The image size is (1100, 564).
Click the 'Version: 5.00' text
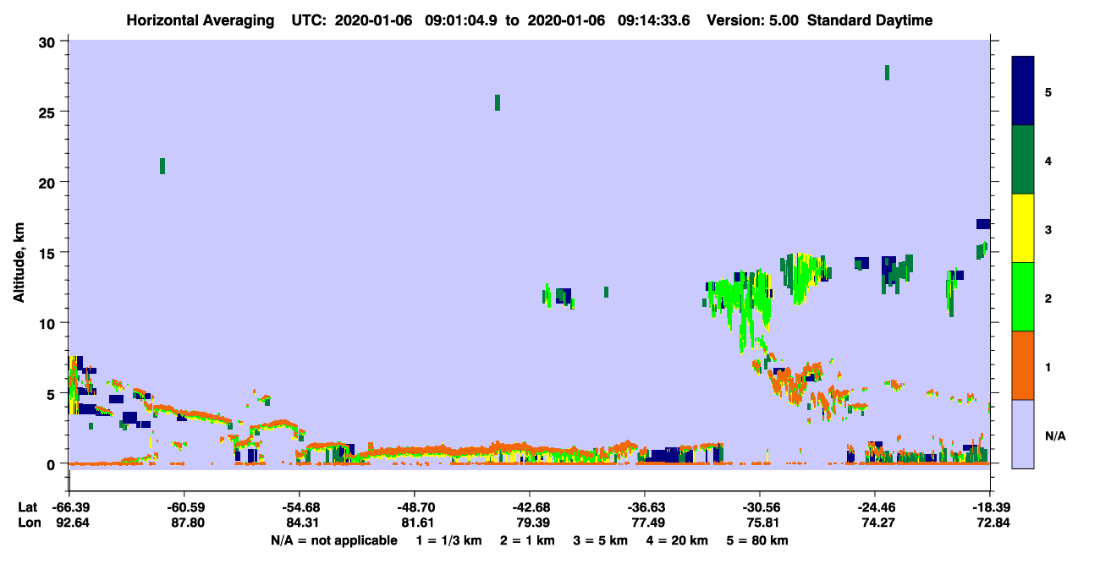coord(754,20)
